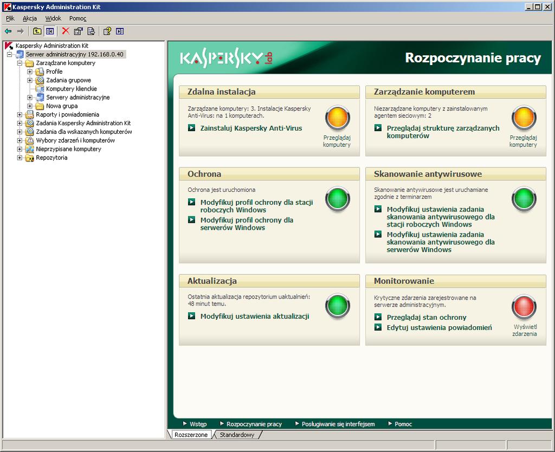The image size is (555, 452).
Task: Click arrow icon beside Przeglądaj stan ochrony
Action: tap(378, 317)
